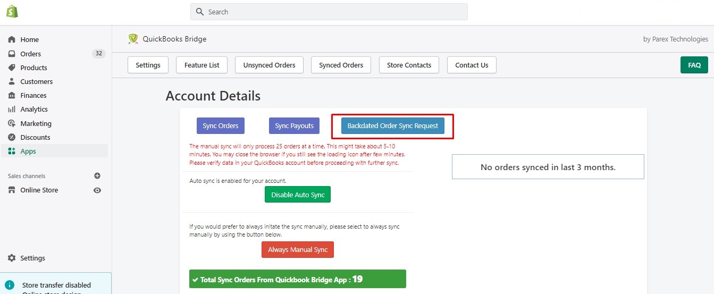The width and height of the screenshot is (714, 294).
Task: Click Auto sync is enabled text
Action: 238,181
